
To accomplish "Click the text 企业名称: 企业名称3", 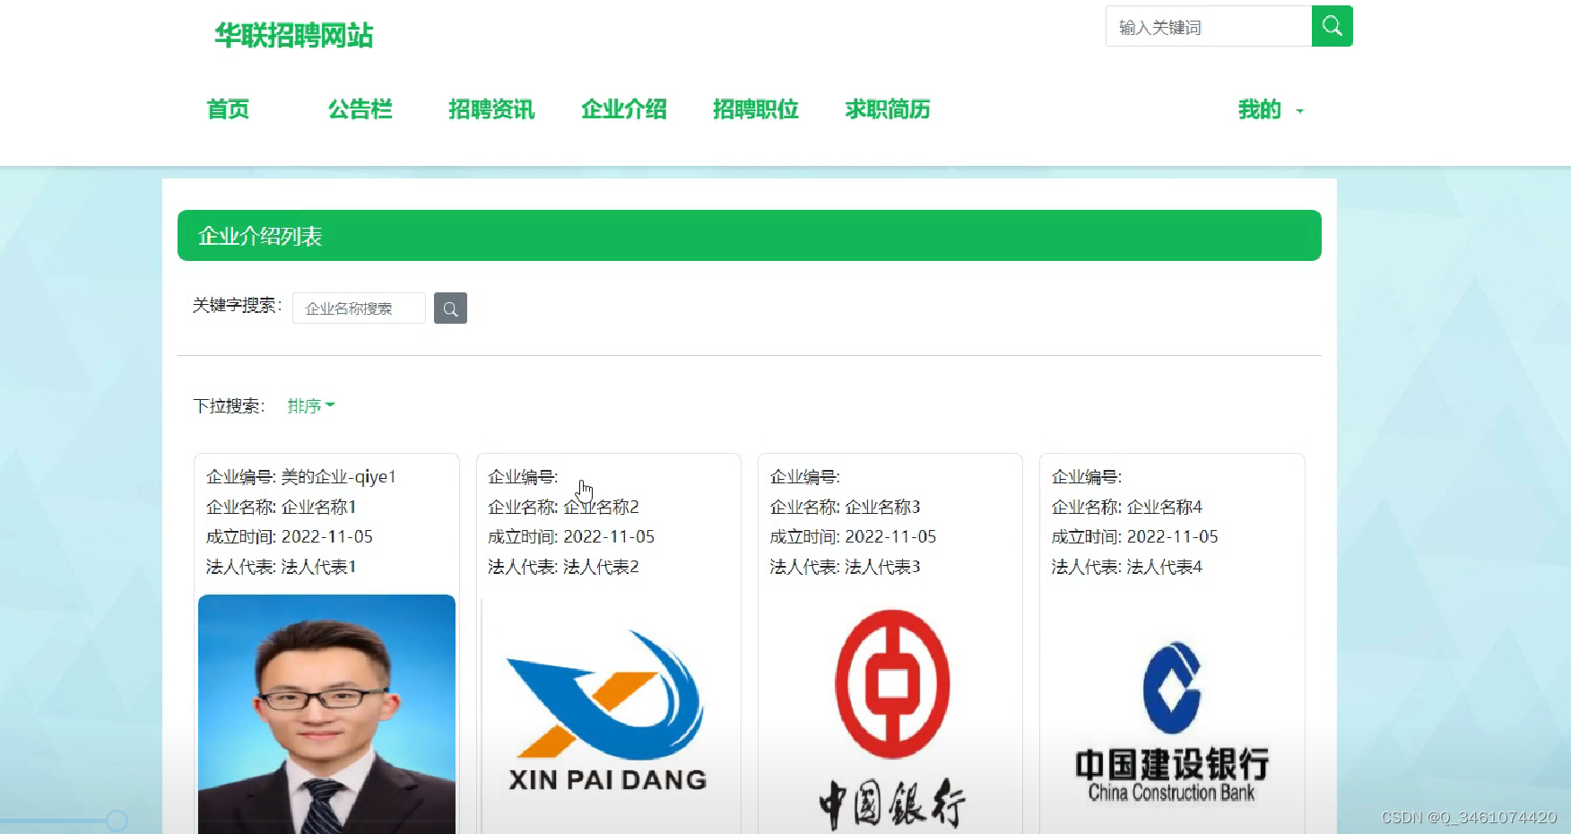I will [x=846, y=507].
